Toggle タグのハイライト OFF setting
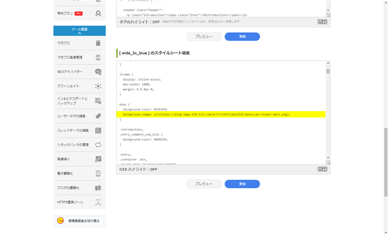The image size is (388, 235). [x=140, y=22]
